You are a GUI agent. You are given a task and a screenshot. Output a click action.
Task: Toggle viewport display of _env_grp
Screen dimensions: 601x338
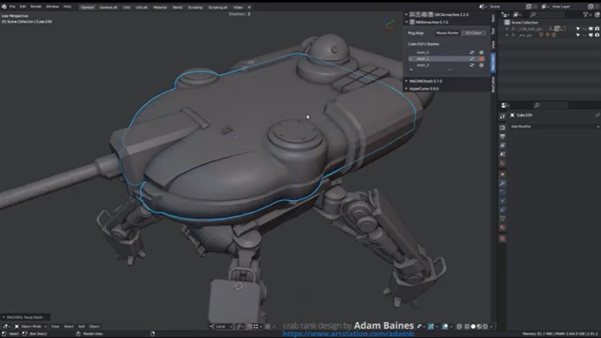coord(591,35)
